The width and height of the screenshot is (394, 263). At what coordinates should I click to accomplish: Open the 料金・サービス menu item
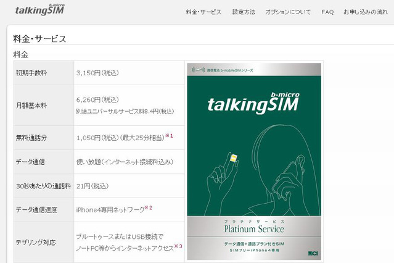tap(203, 12)
